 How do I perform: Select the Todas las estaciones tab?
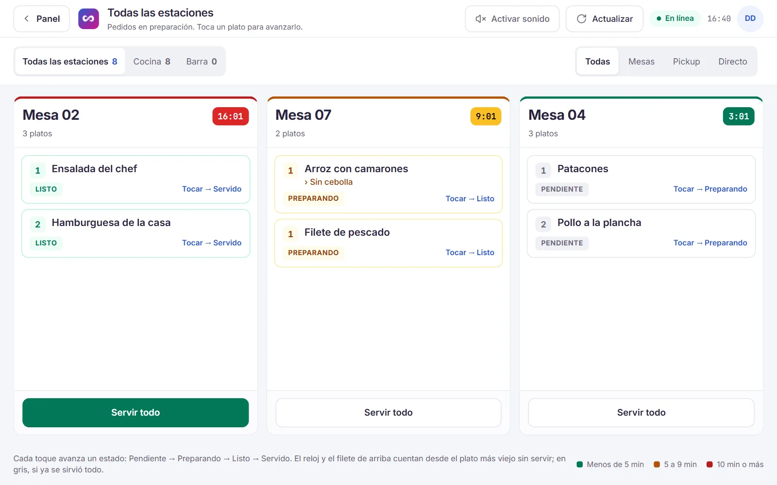(x=70, y=62)
